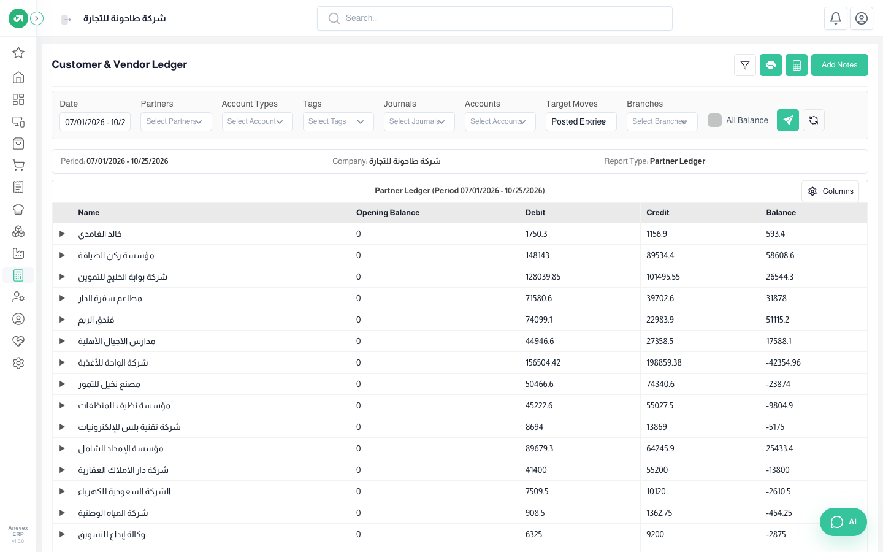
Task: Open the dashboard grid icon in sidebar
Action: 18,99
